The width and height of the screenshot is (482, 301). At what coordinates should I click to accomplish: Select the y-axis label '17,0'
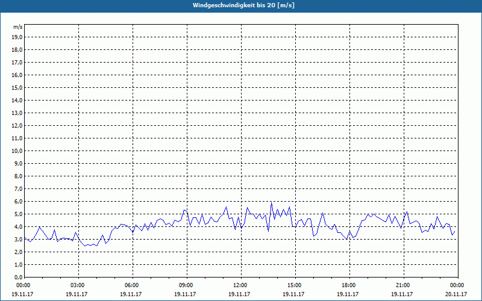click(17, 63)
